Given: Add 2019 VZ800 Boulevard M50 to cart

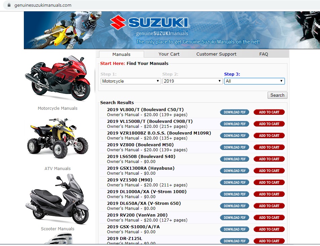Looking at the screenshot, I should click(269, 147).
